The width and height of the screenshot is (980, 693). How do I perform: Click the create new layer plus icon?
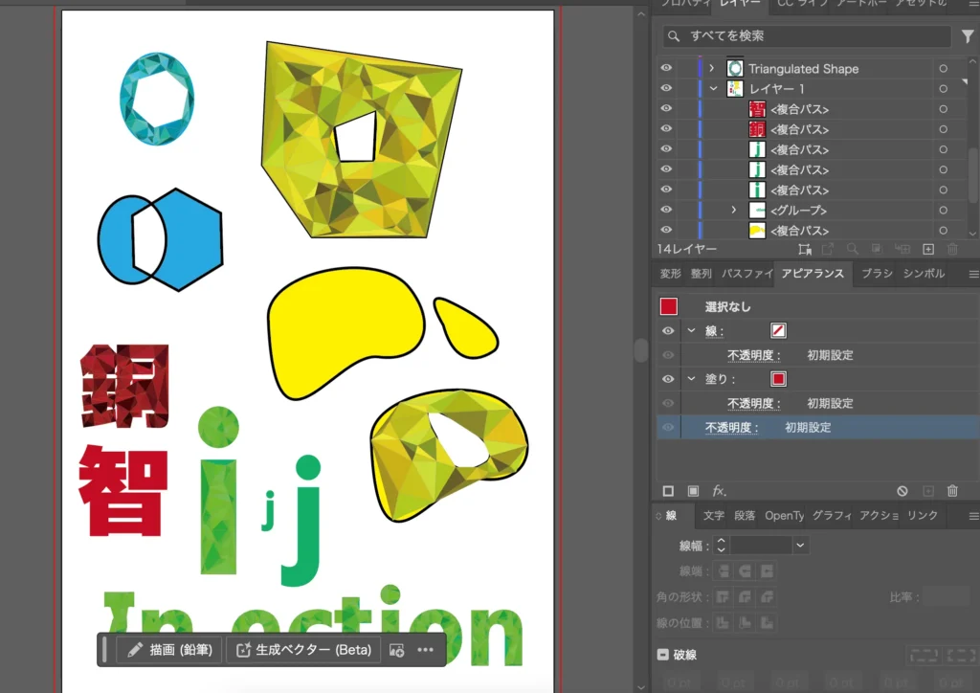pyautogui.click(x=927, y=249)
